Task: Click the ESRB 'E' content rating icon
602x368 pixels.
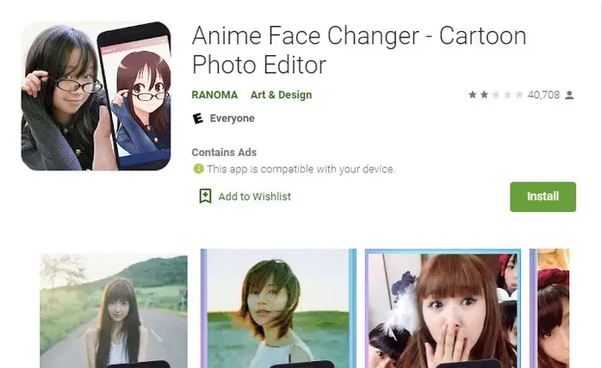Action: (x=198, y=119)
